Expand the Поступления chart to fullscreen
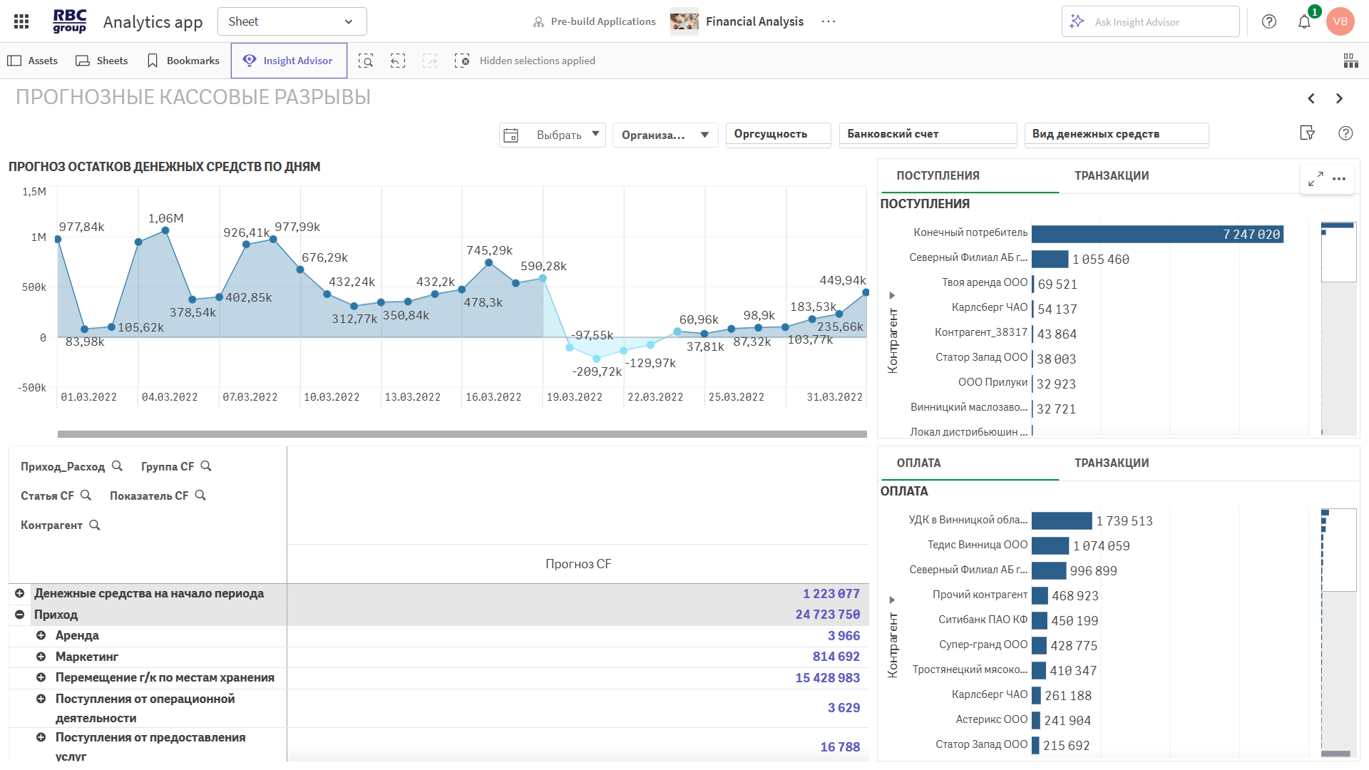Viewport: 1369px width, 770px height. coord(1316,178)
